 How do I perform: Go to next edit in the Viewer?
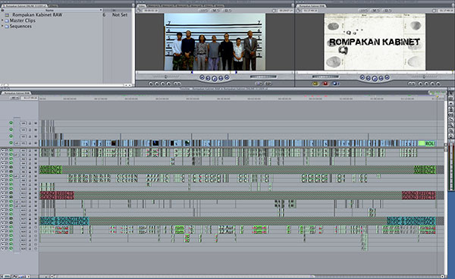pos(227,77)
